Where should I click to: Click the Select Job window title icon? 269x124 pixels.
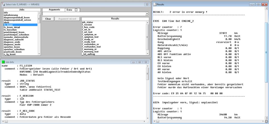click(3, 4)
